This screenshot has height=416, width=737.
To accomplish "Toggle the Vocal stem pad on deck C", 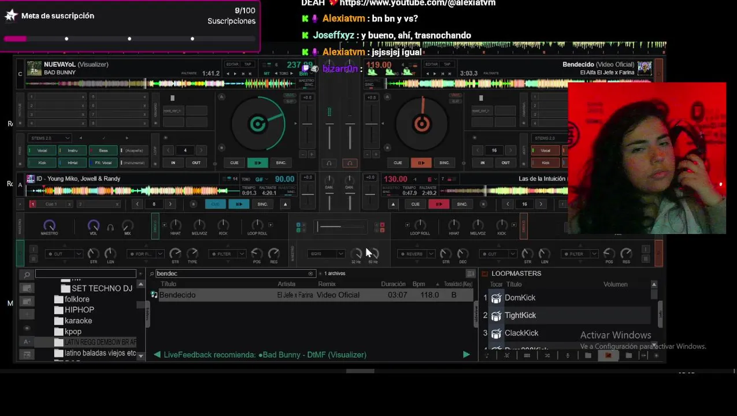I will [42, 151].
